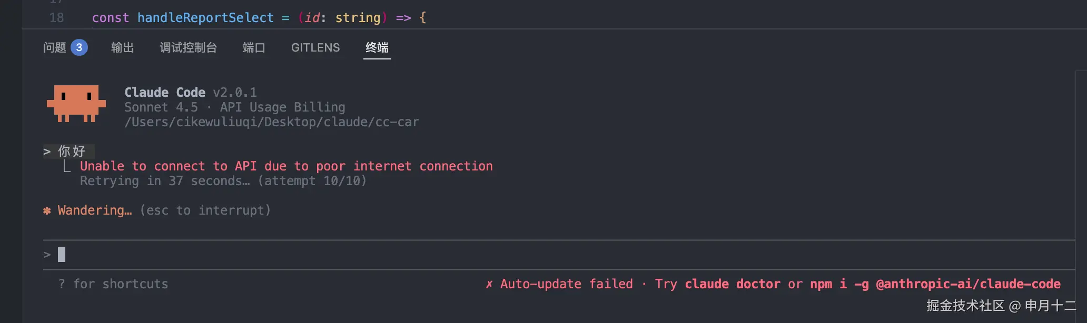Screen dimensions: 1087x323
Task: Switch to the GITLENS tab
Action: pos(315,47)
